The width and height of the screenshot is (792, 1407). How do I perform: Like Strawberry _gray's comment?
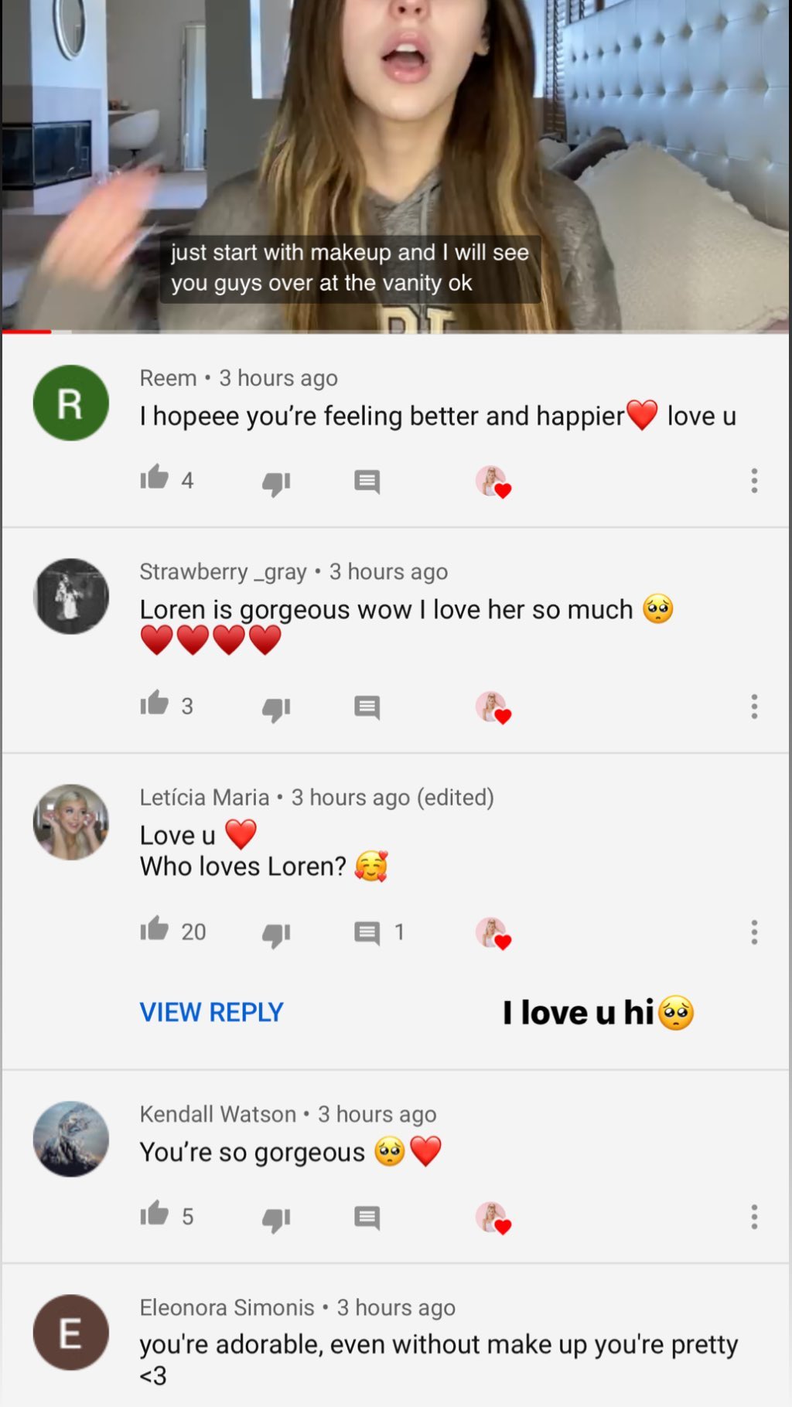(x=155, y=704)
